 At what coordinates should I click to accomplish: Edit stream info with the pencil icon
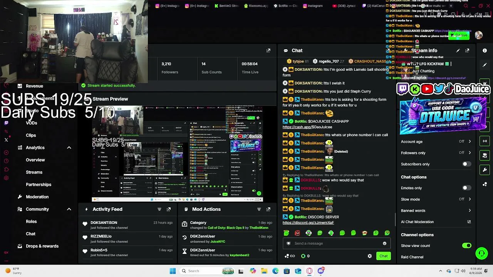458,50
